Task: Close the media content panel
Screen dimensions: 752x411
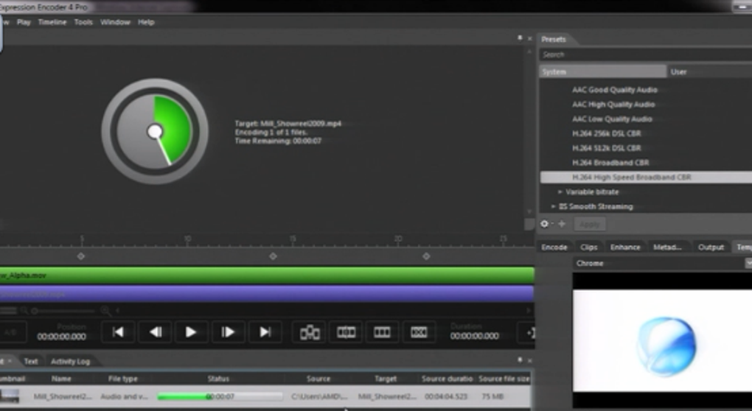Action: click(529, 360)
